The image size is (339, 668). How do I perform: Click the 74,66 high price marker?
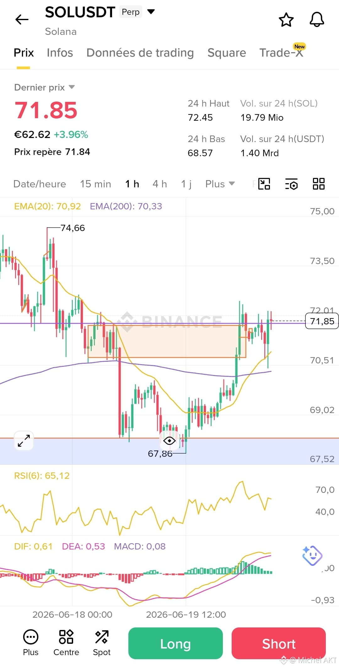tap(73, 228)
